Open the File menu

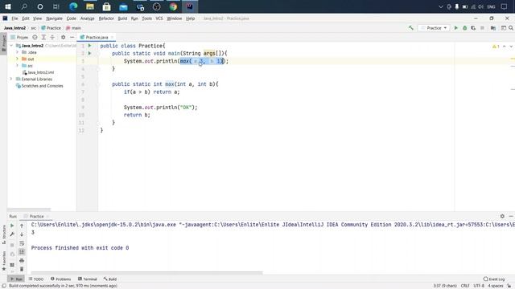14,18
